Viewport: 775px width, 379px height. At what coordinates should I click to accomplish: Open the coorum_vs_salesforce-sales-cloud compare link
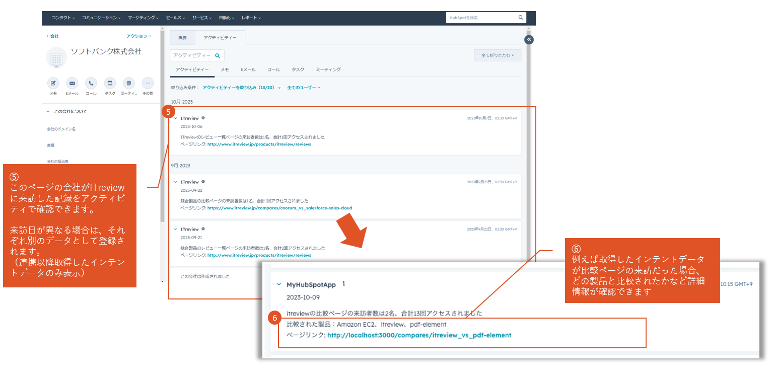click(279, 208)
